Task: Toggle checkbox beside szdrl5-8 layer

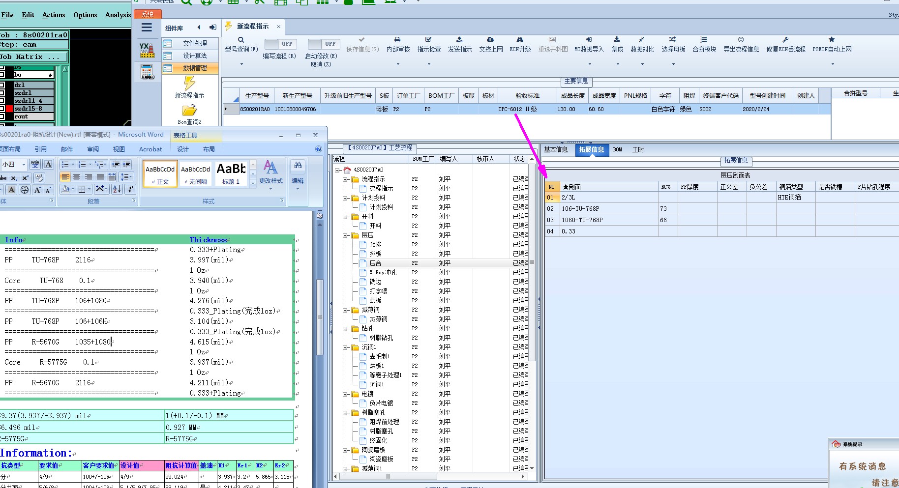Action: tap(2, 109)
